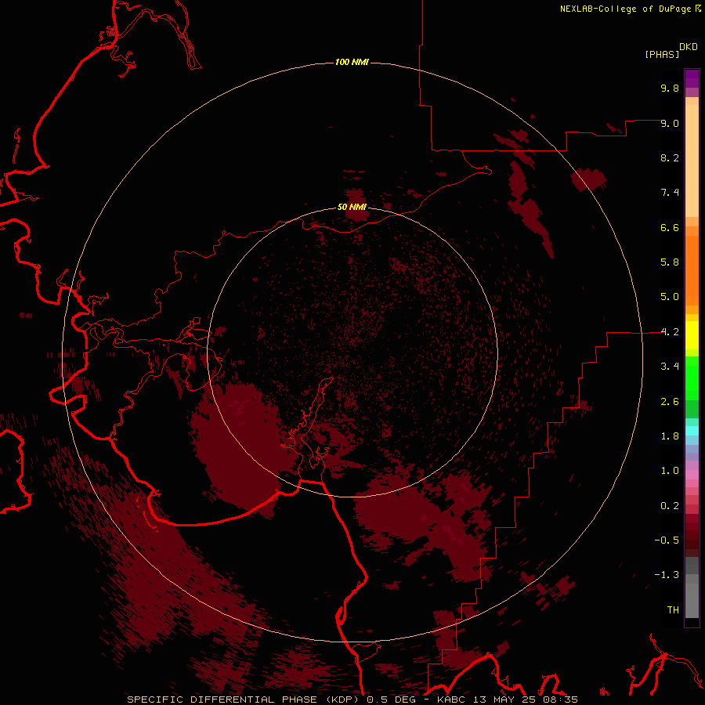Click the 7.4 color scale value

(x=670, y=193)
